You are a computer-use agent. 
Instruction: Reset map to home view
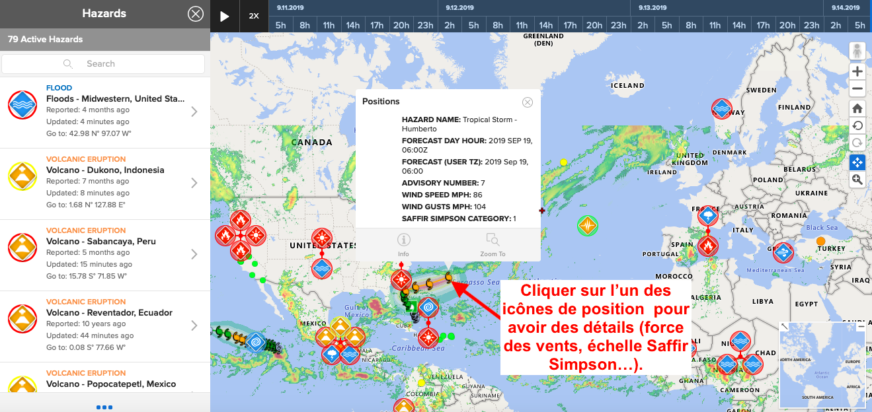coord(857,108)
